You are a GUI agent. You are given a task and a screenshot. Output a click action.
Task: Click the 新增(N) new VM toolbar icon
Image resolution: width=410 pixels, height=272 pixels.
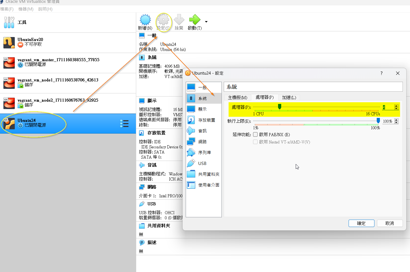tap(145, 22)
